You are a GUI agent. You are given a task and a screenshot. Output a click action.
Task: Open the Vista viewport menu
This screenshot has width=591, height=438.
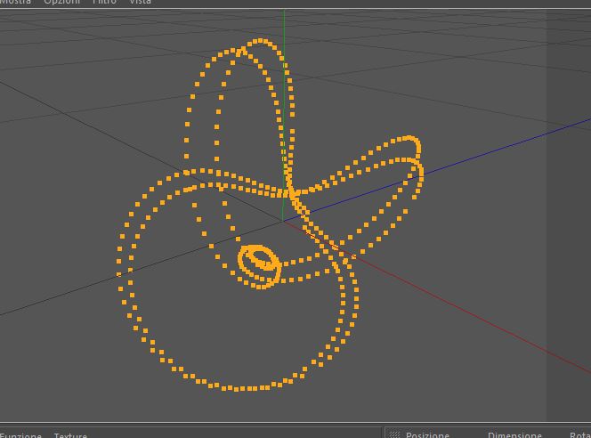[140, 2]
